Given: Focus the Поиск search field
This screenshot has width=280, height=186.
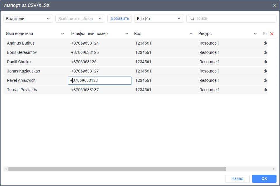Looking at the screenshot, I should pyautogui.click(x=233, y=19).
